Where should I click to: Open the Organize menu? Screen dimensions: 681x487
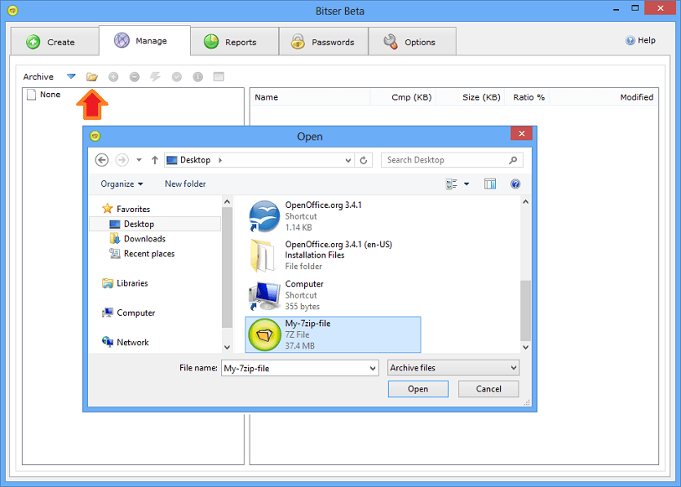(x=121, y=184)
